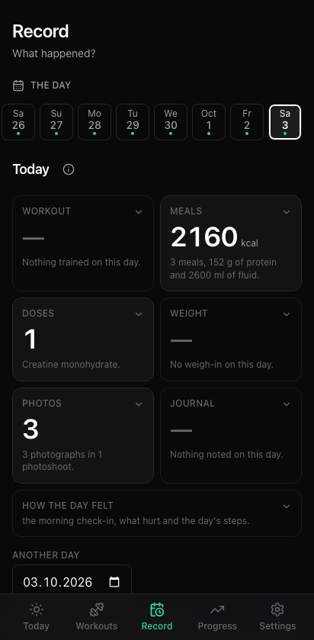This screenshot has height=640, width=314.
Task: Expand the Journal card chevron
Action: [x=287, y=404]
